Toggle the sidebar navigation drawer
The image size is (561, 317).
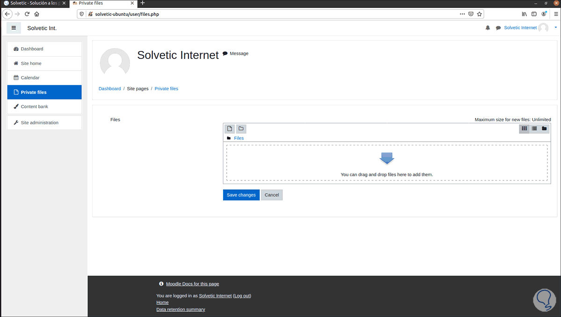[14, 28]
